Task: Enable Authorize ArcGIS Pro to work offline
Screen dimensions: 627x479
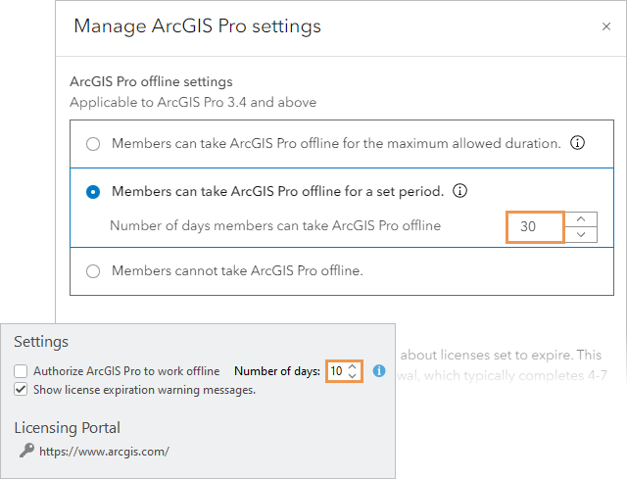Action: click(x=21, y=372)
